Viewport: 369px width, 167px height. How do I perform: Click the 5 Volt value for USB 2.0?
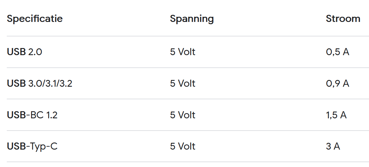click(x=183, y=52)
